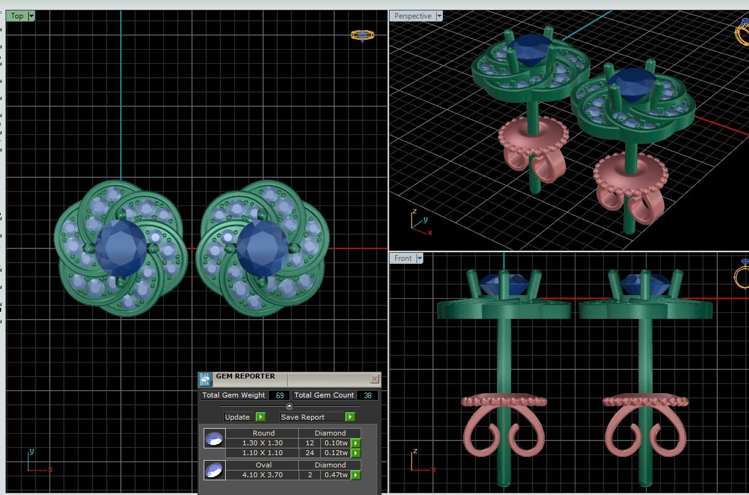Open the Front viewport dropdown arrow
749x495 pixels.
420,258
